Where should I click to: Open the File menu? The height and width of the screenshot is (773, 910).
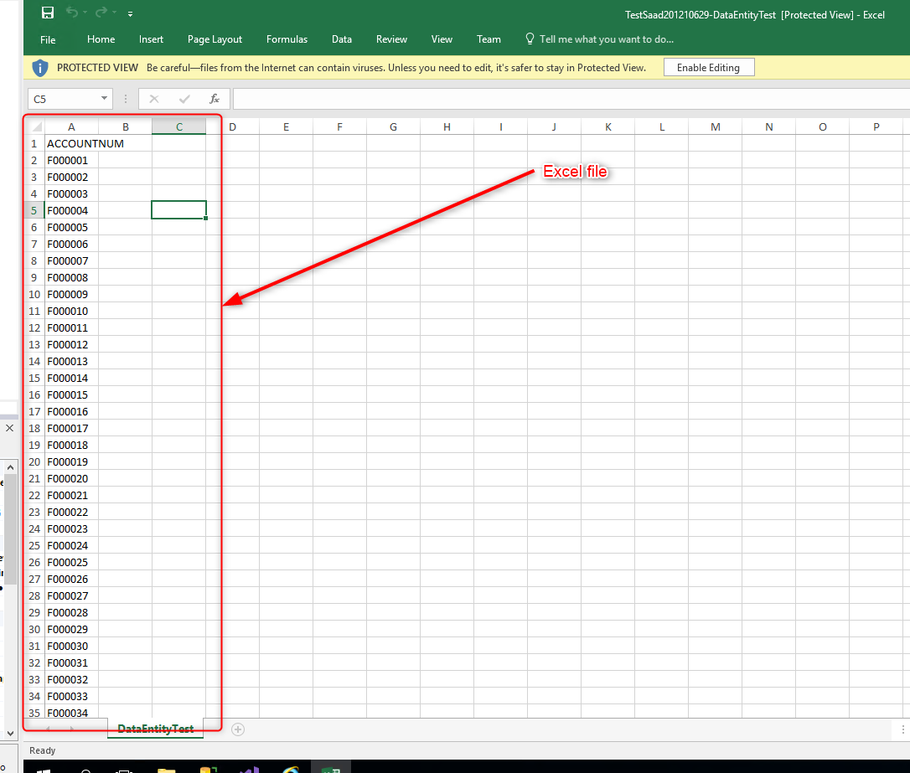48,39
